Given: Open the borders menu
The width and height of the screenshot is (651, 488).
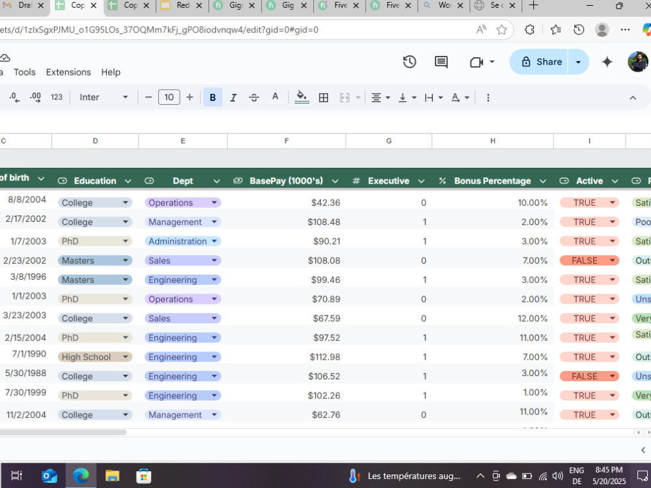Looking at the screenshot, I should pyautogui.click(x=324, y=97).
